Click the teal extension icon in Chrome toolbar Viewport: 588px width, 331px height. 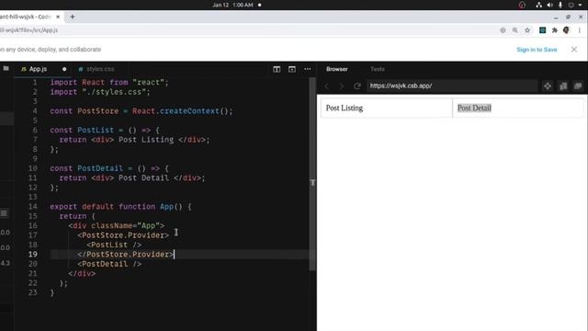tap(542, 30)
